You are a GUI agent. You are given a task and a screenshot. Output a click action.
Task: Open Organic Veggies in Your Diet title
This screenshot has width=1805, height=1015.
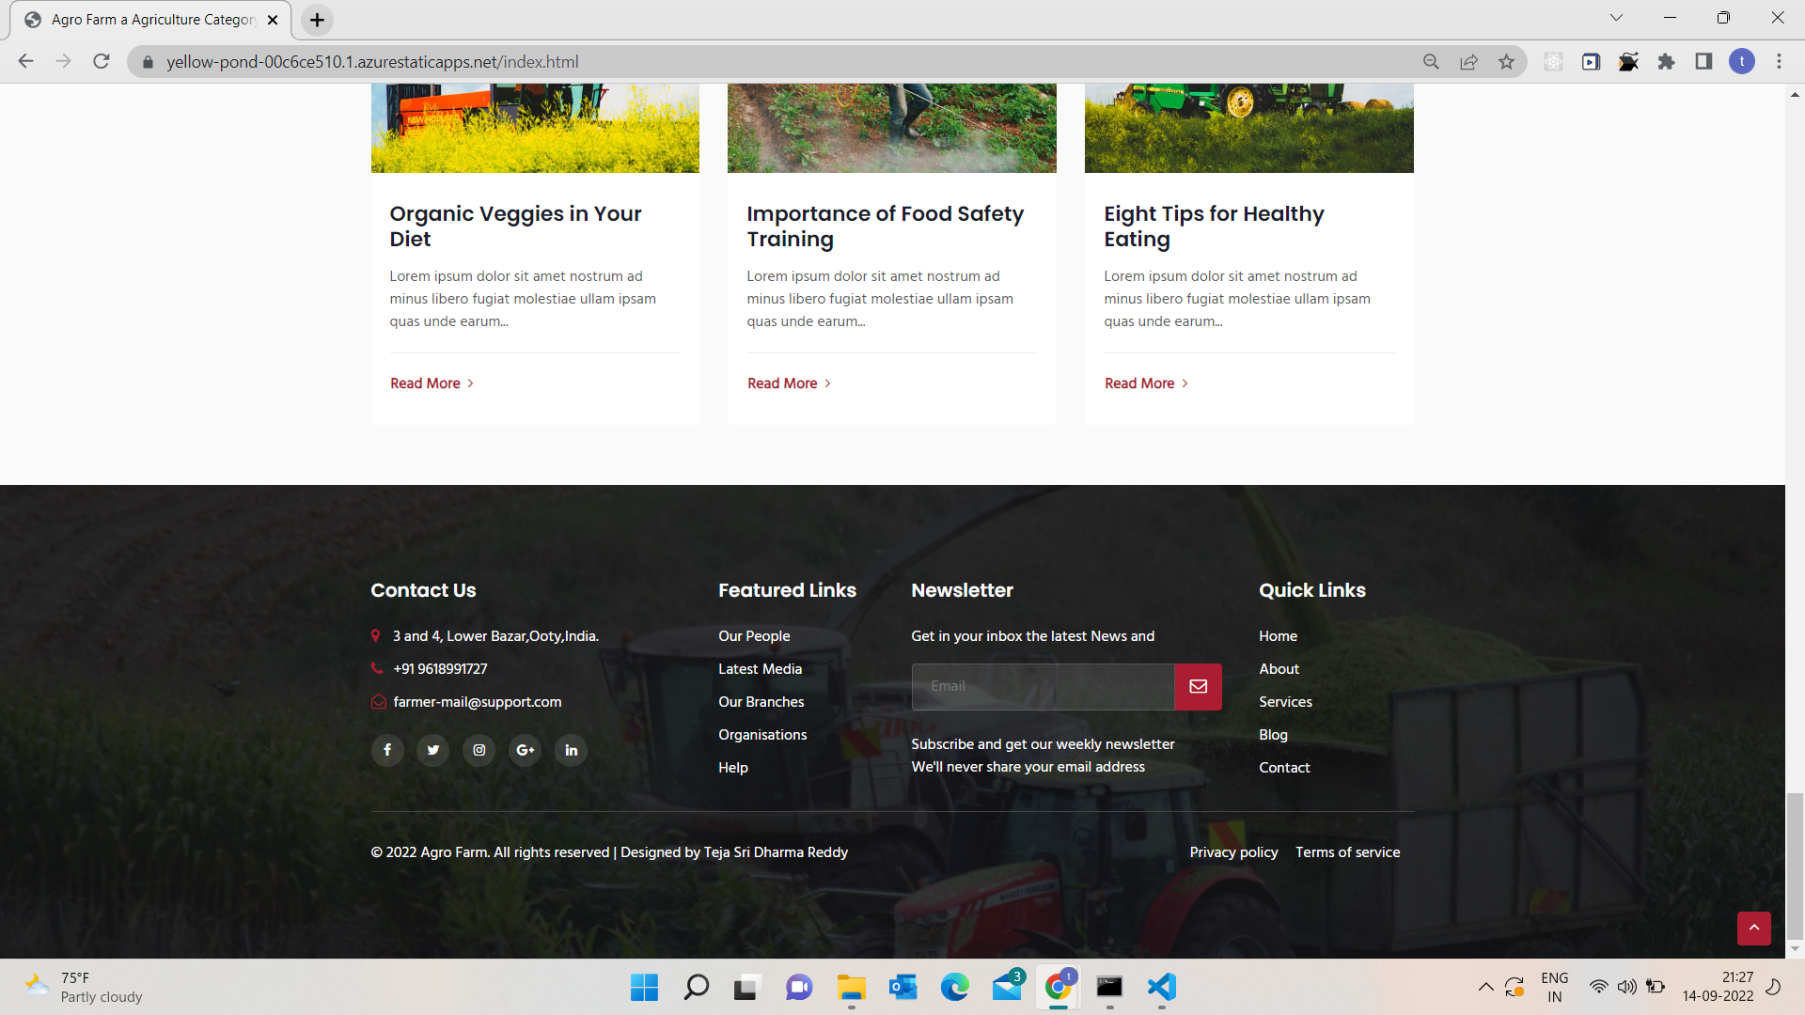click(515, 226)
